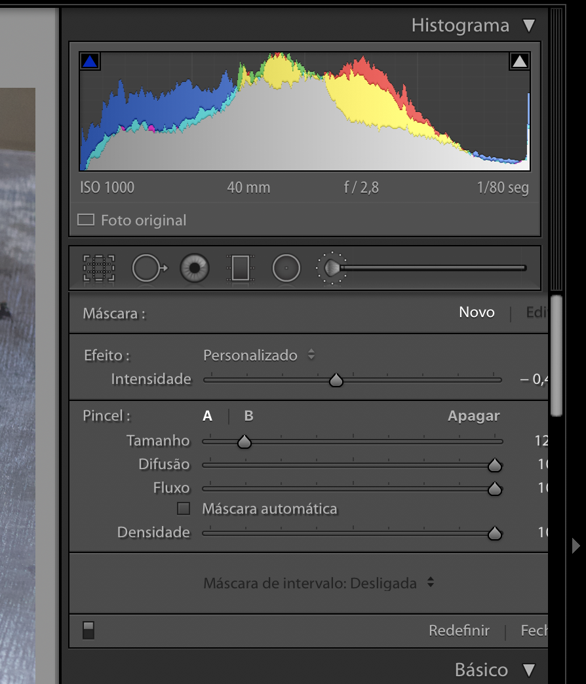Choose the Adjustment Brush tool

pyautogui.click(x=332, y=268)
